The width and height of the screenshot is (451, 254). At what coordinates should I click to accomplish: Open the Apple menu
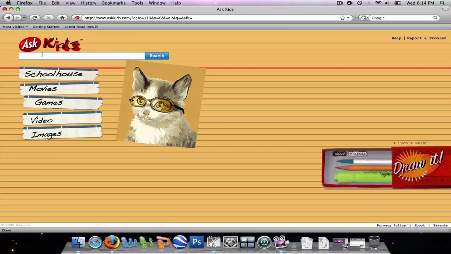pos(8,3)
